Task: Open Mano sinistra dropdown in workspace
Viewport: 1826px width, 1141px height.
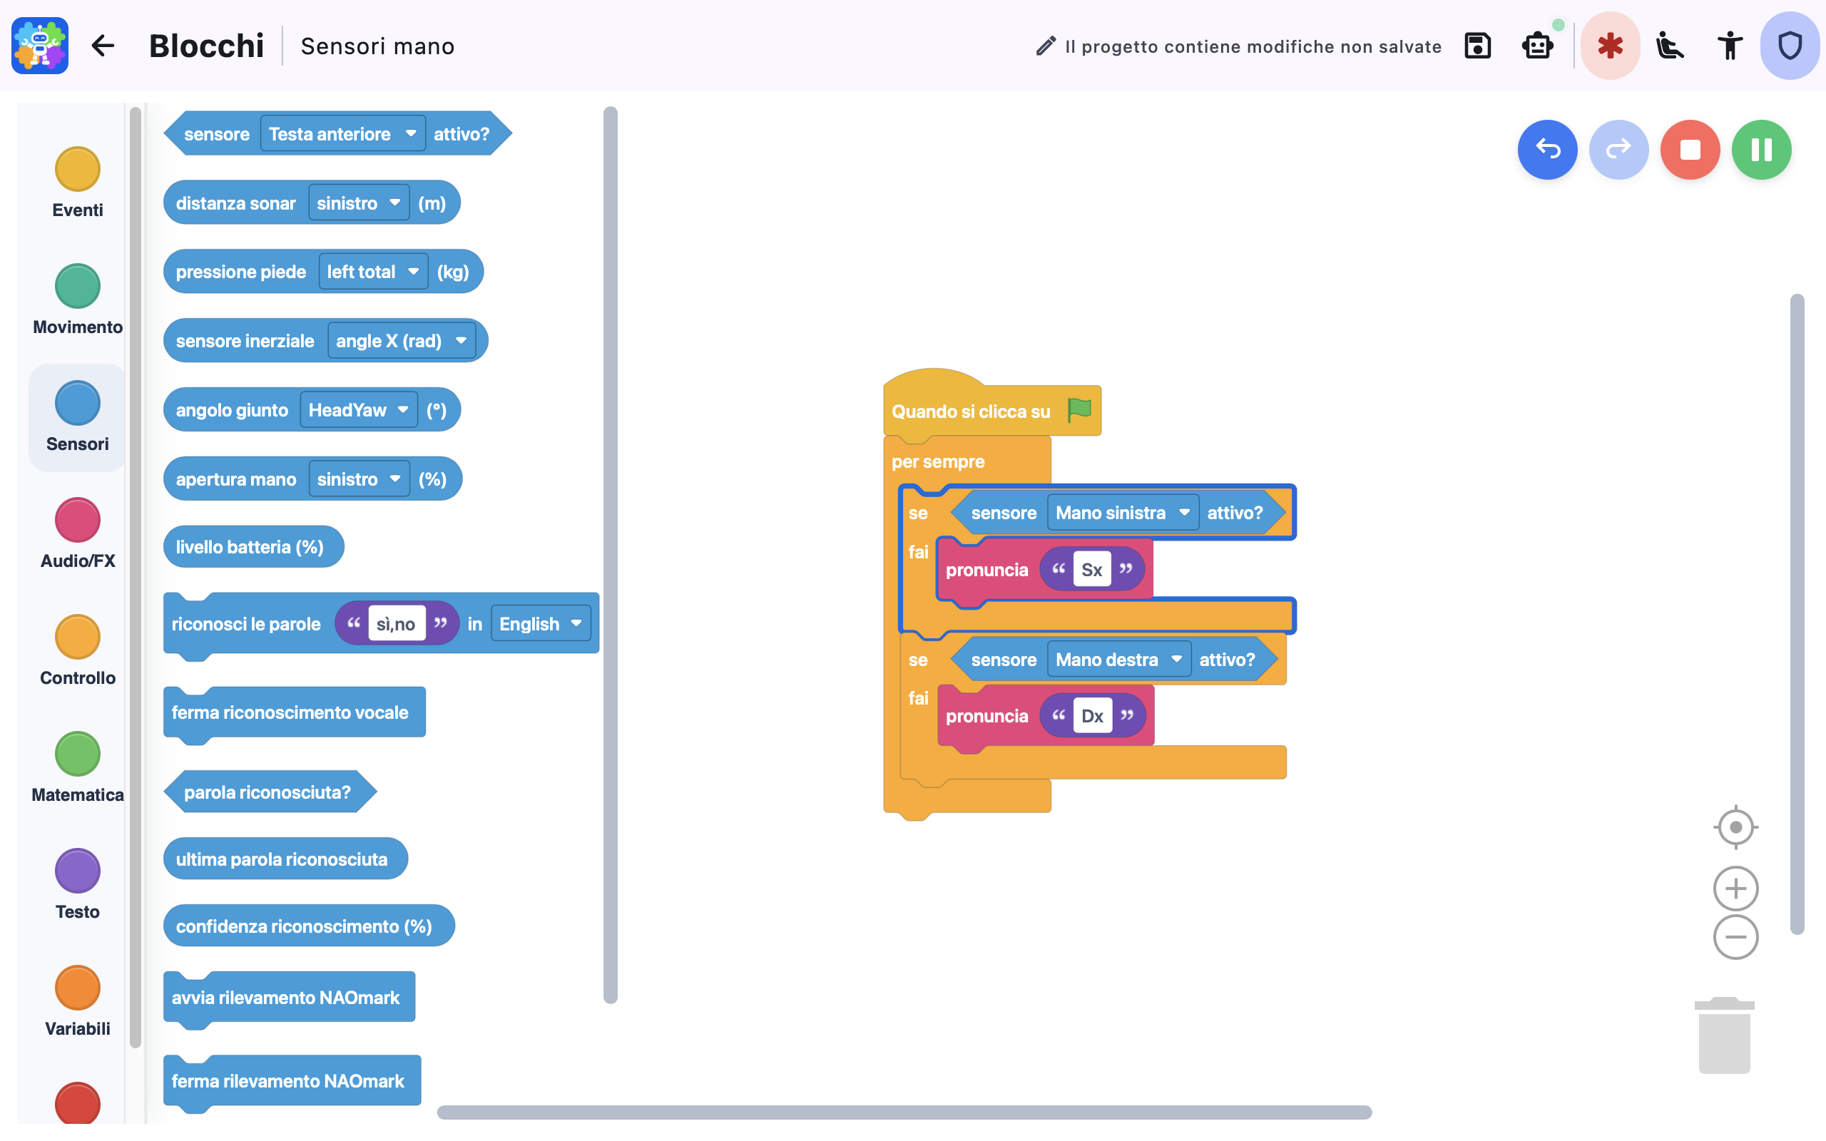Action: (1122, 513)
